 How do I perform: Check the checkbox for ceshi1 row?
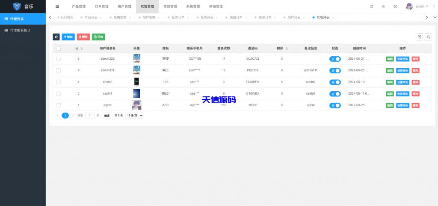click(x=59, y=94)
